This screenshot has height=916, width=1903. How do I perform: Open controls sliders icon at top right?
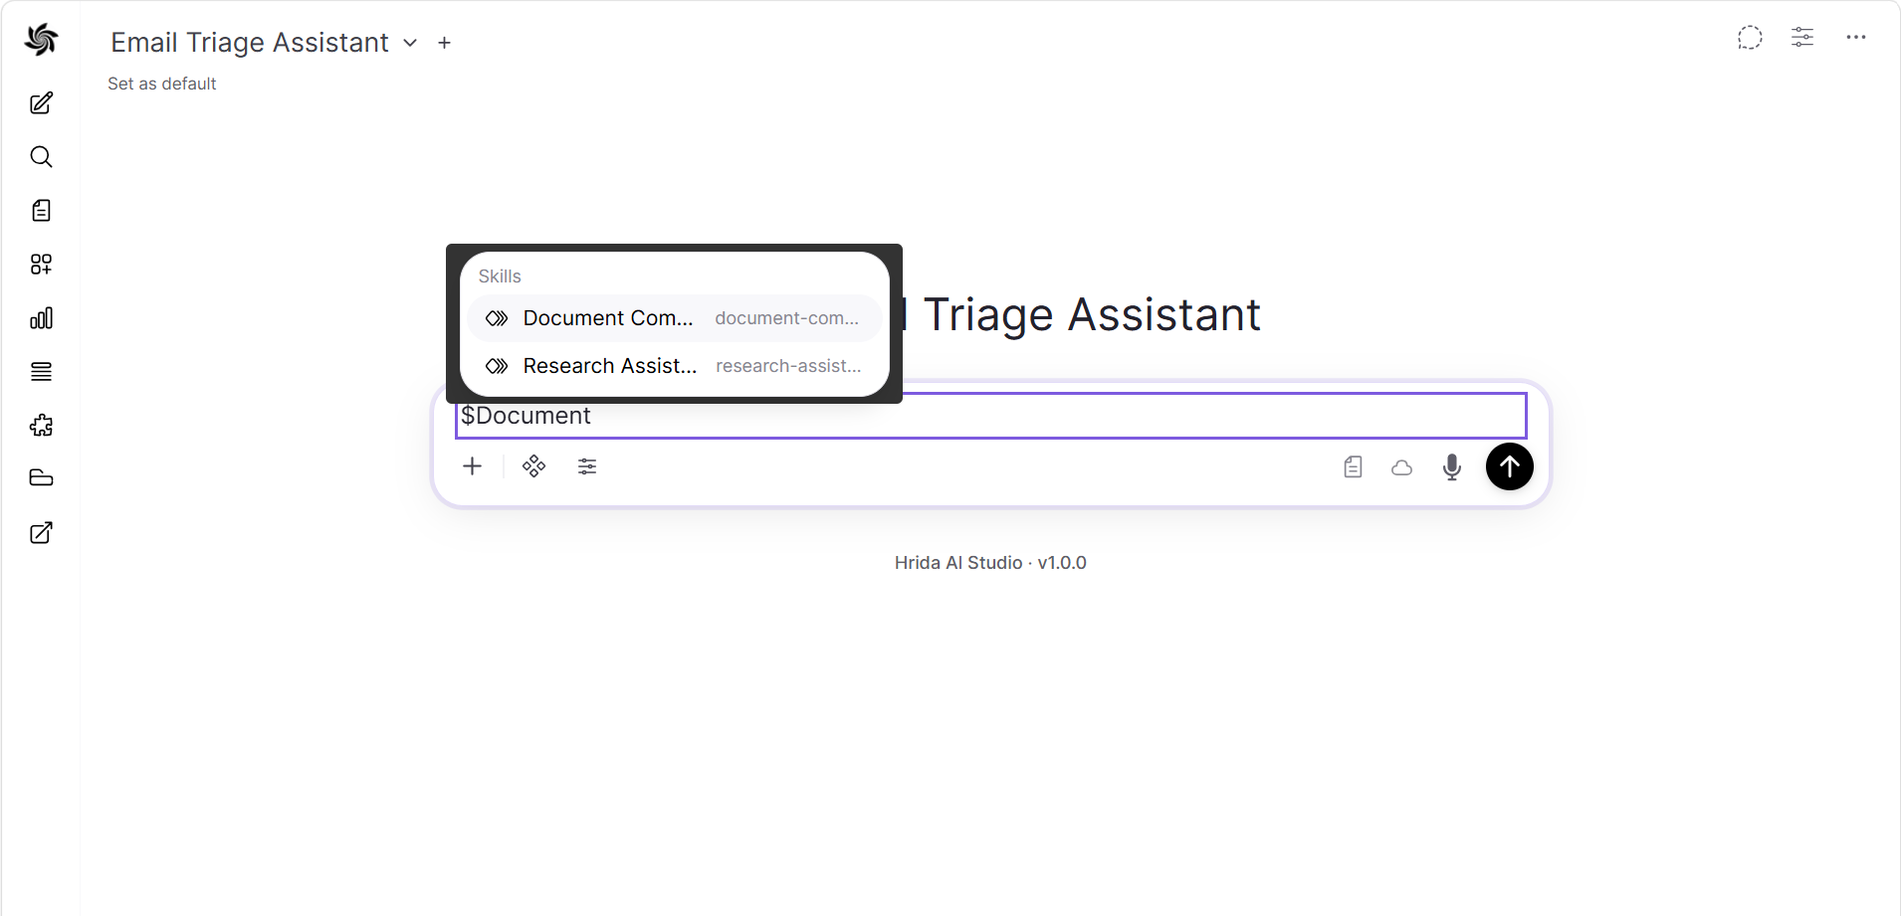(x=1802, y=38)
